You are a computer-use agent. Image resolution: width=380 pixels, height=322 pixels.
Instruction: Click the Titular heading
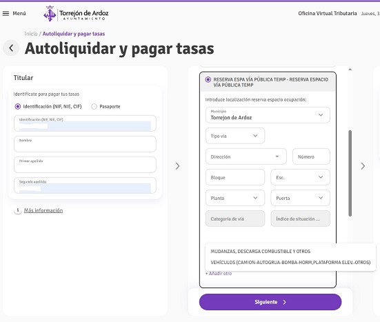coord(23,78)
